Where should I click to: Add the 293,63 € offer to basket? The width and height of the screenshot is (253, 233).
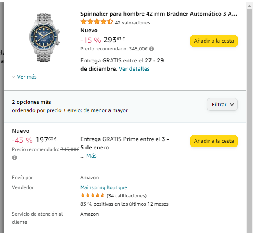coord(214,41)
